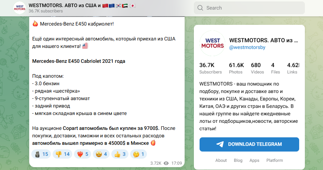
Task: Open the Platform footer link
Action: tap(275, 160)
